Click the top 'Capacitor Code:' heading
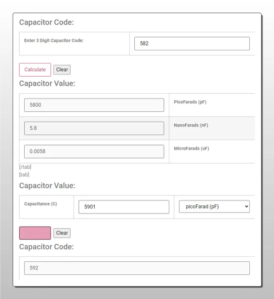The image size is (274, 299). 47,22
